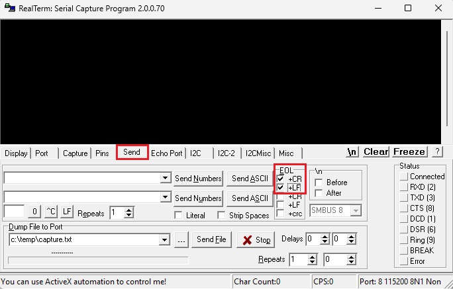This screenshot has height=289, width=453.
Task: Freeze the terminal output
Action: pos(409,151)
